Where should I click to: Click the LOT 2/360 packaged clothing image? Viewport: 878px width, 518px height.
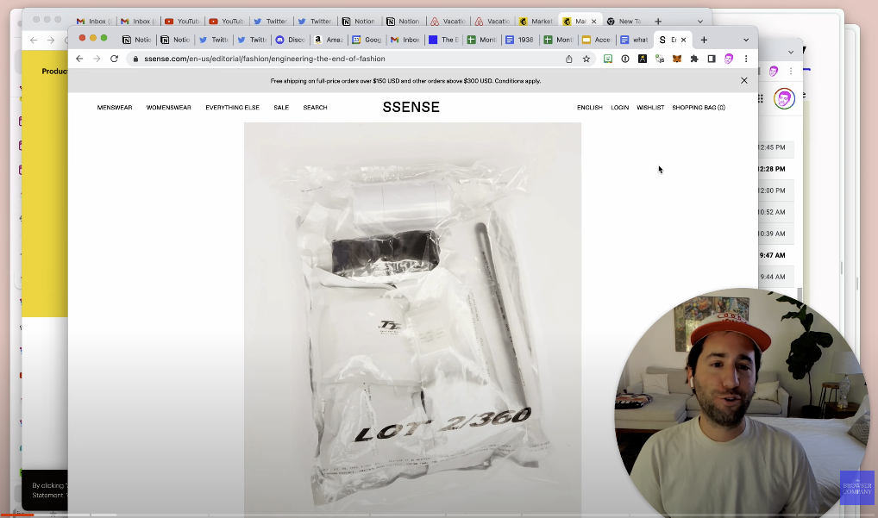coord(412,319)
